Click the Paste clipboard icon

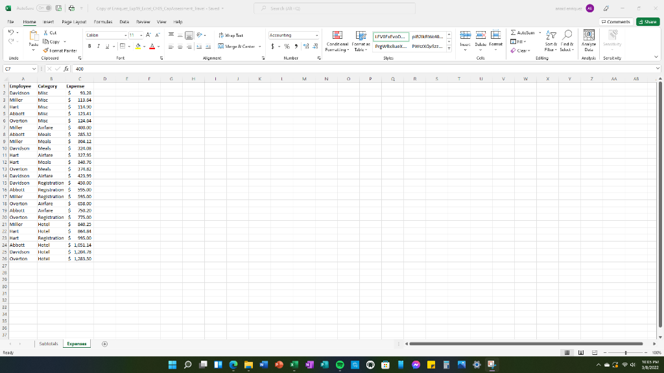point(34,36)
